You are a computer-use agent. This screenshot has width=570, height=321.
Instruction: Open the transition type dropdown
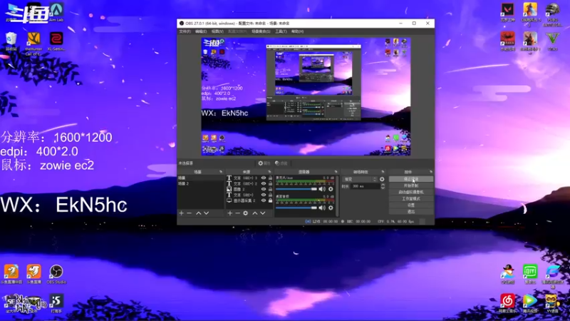click(360, 179)
